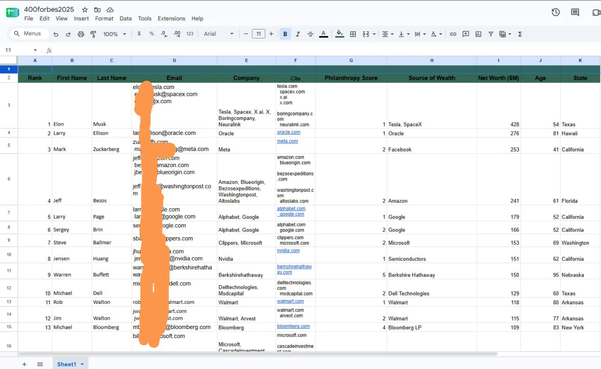Image resolution: width=601 pixels, height=369 pixels.
Task: Select column H header
Action: (x=431, y=60)
